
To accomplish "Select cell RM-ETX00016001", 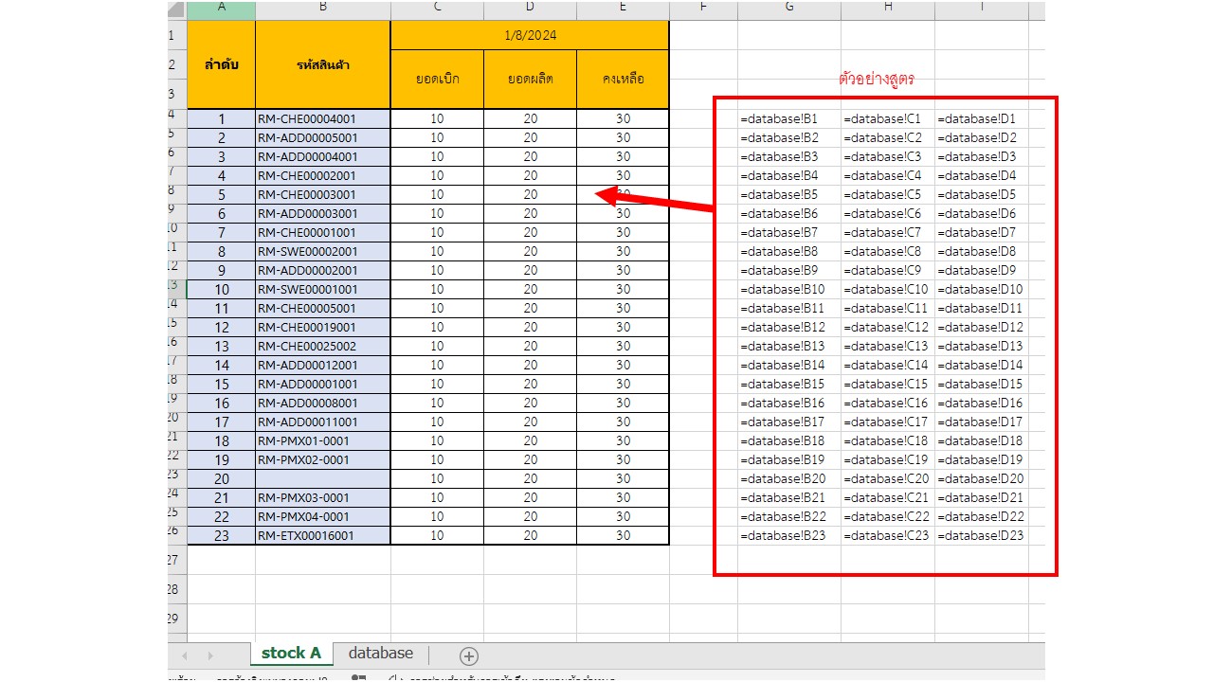I will pyautogui.click(x=323, y=536).
